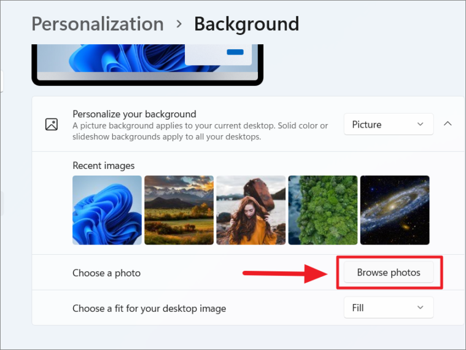The height and width of the screenshot is (350, 466).
Task: Click the blue button in the preview window mockup
Action: click(235, 53)
